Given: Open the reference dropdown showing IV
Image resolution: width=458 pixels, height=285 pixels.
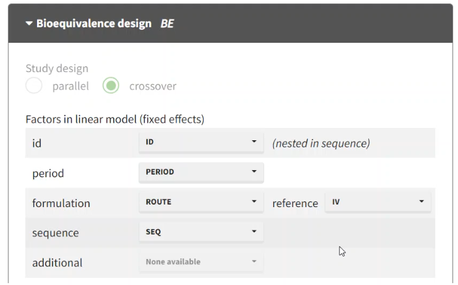Looking at the screenshot, I should 378,202.
